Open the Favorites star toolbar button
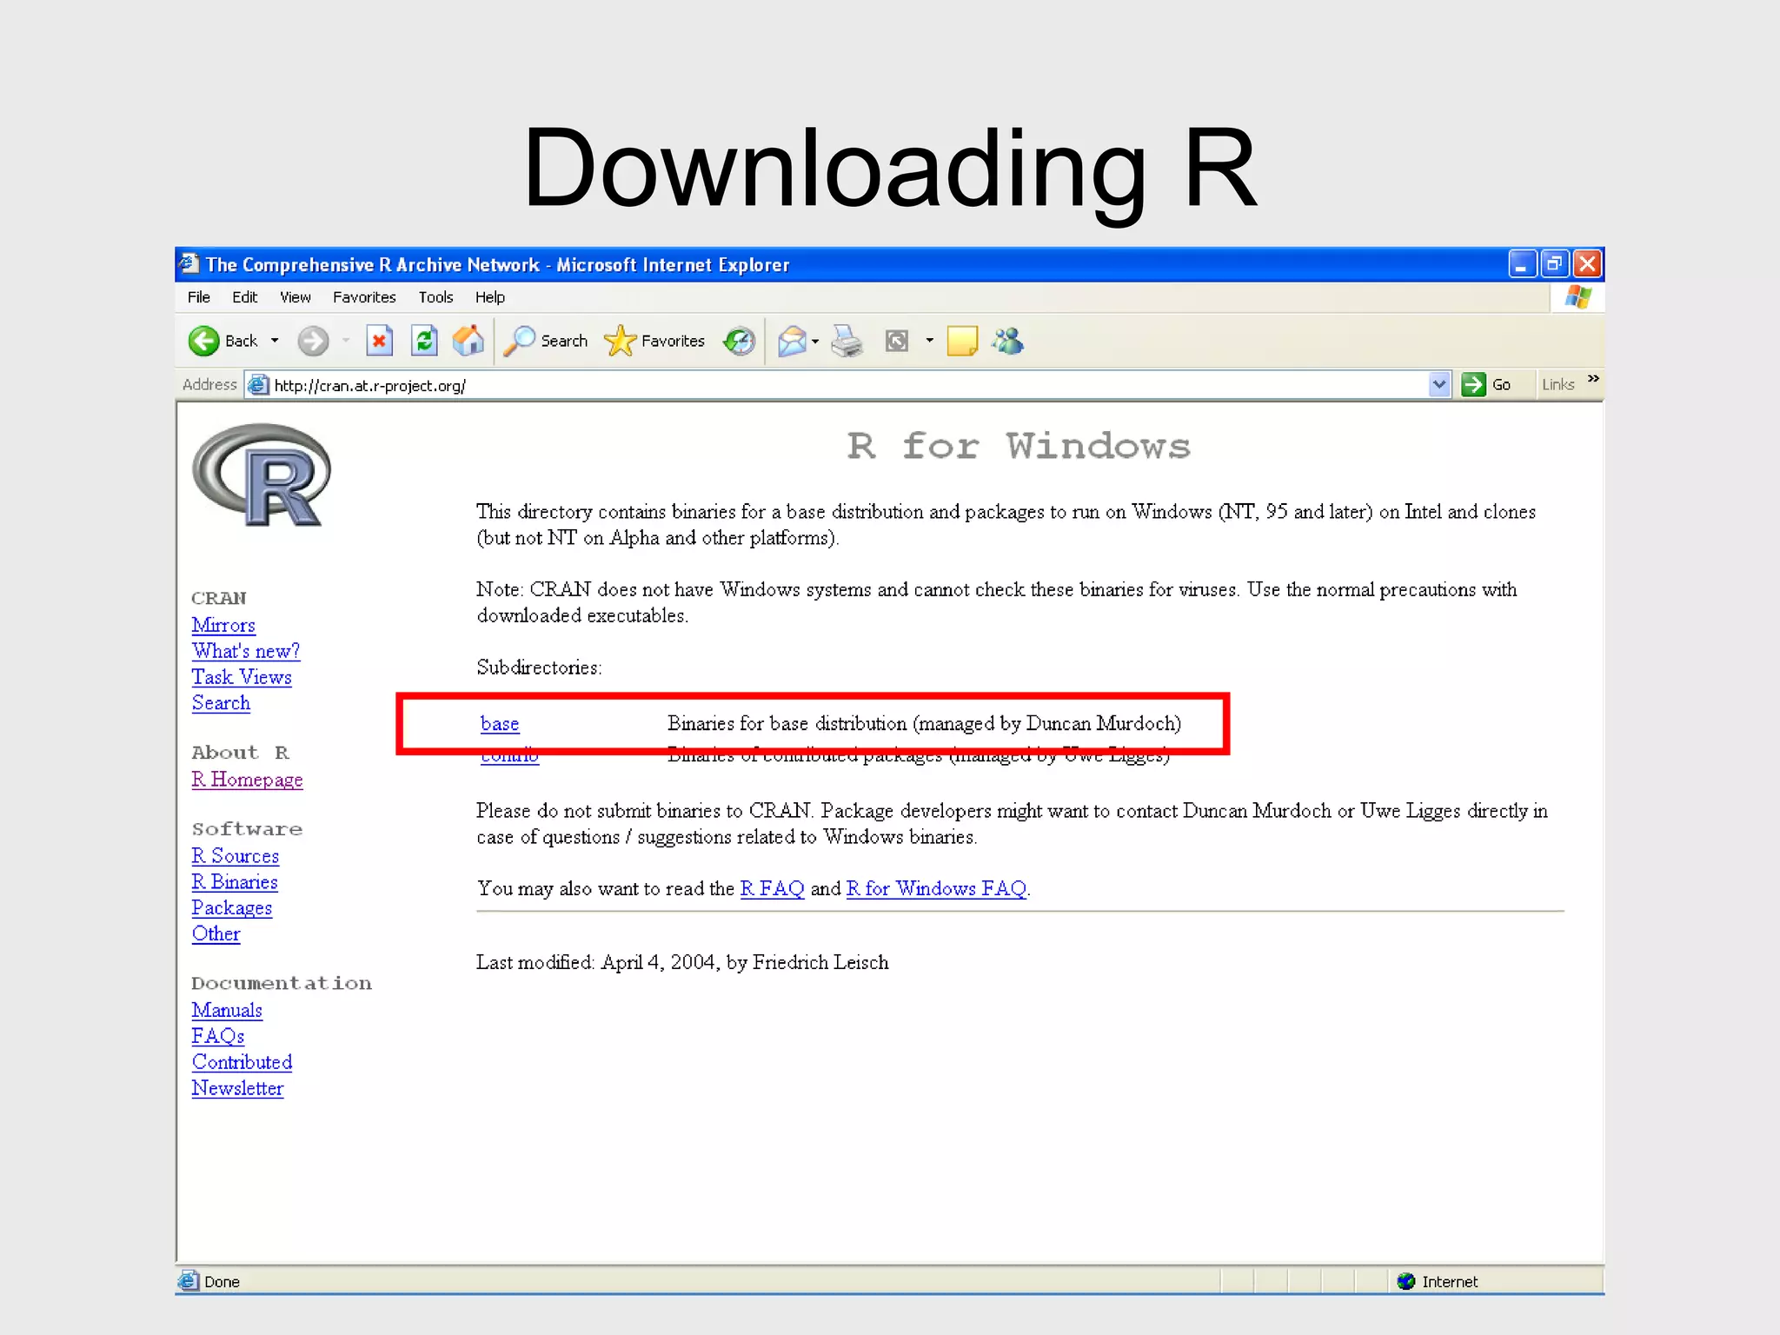Screen dimensions: 1780x1335 pyautogui.click(x=654, y=341)
